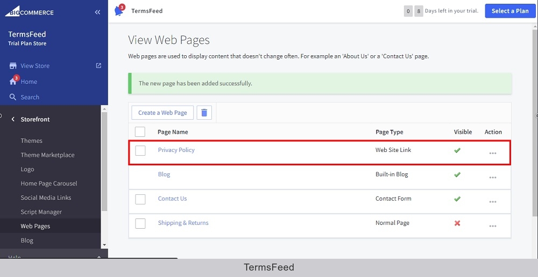
Task: Click 'Normal Page' page type cell
Action: (x=392, y=223)
